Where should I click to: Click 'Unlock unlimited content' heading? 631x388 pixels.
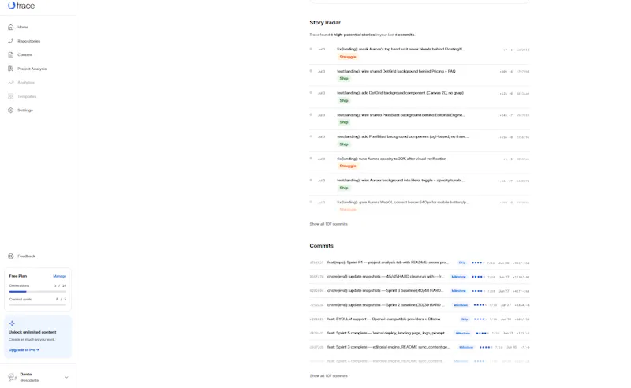point(32,332)
